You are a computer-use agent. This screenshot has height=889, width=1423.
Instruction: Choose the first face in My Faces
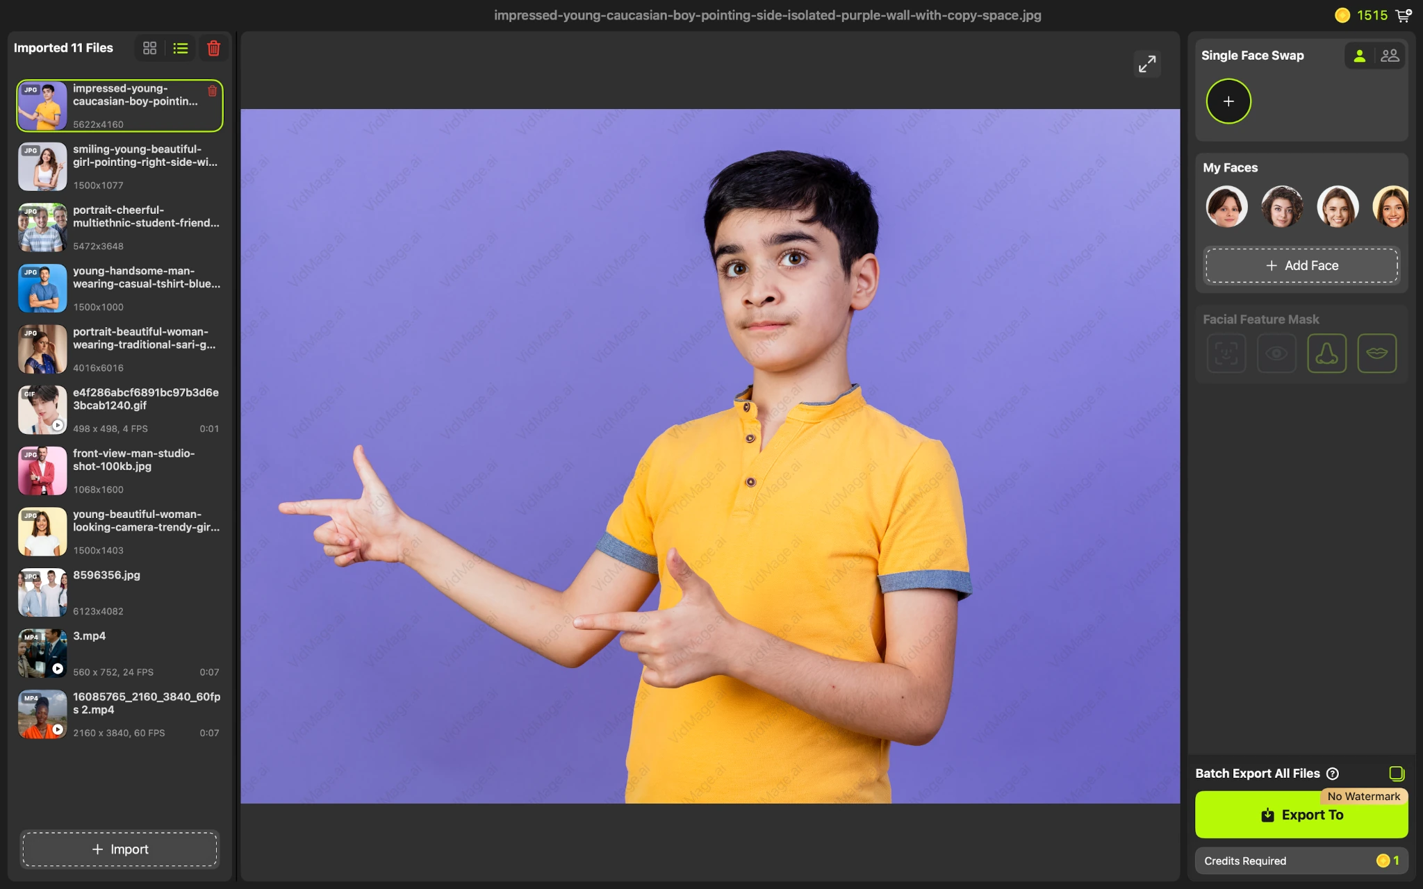(x=1226, y=206)
